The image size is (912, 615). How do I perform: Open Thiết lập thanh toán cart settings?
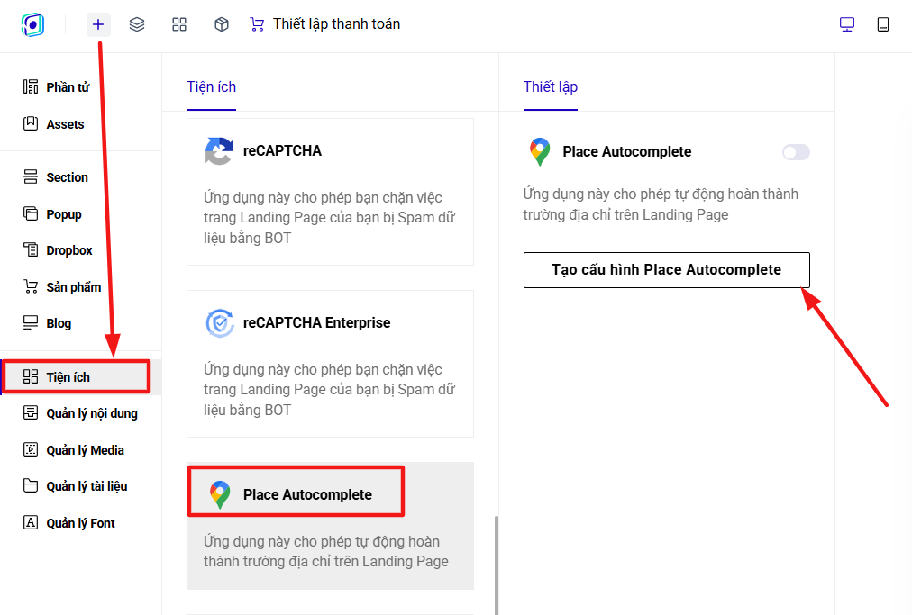coord(325,23)
